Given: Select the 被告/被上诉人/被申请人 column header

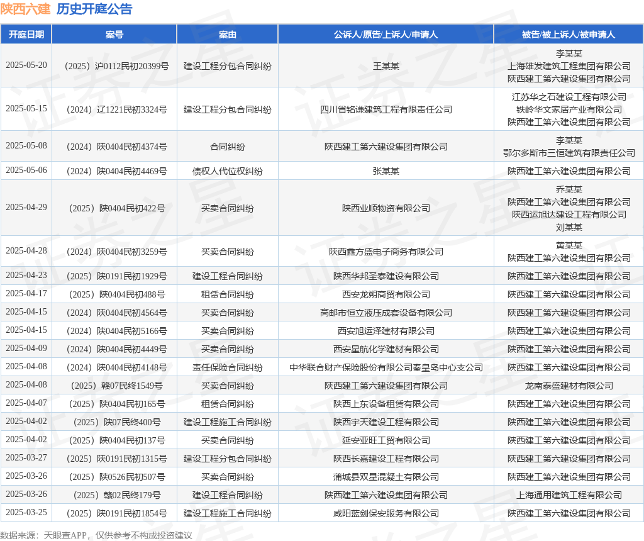Looking at the screenshot, I should pyautogui.click(x=569, y=35).
